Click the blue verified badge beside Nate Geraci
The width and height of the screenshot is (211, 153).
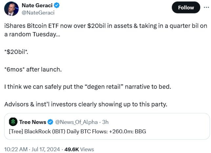point(57,5)
